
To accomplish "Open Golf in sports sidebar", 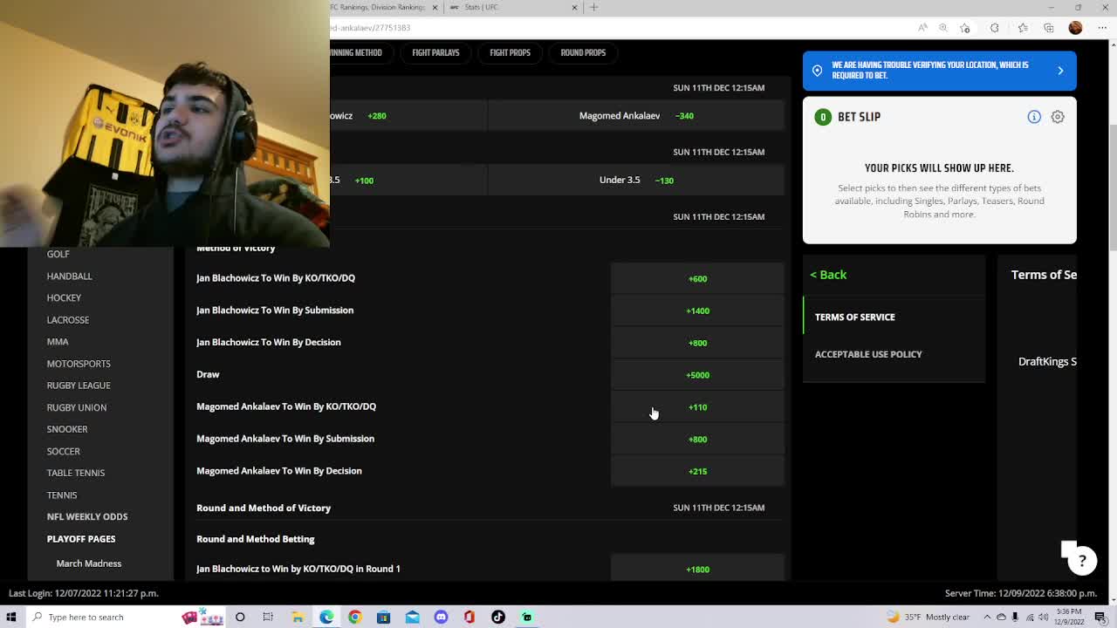I will pyautogui.click(x=58, y=254).
